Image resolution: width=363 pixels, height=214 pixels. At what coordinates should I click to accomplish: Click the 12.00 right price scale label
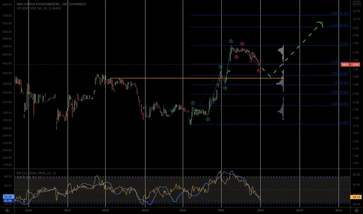tap(356, 11)
